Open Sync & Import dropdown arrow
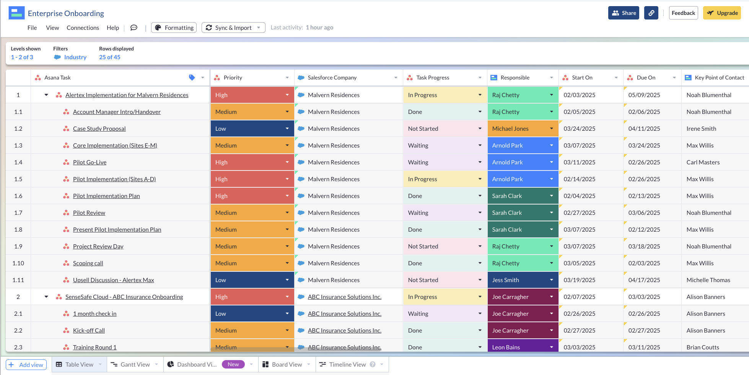 [259, 28]
